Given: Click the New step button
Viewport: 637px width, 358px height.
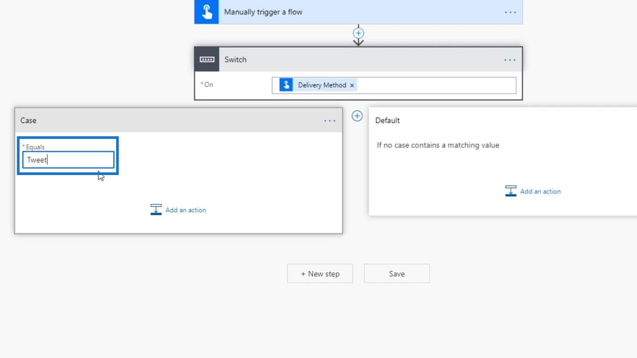Looking at the screenshot, I should pyautogui.click(x=320, y=274).
